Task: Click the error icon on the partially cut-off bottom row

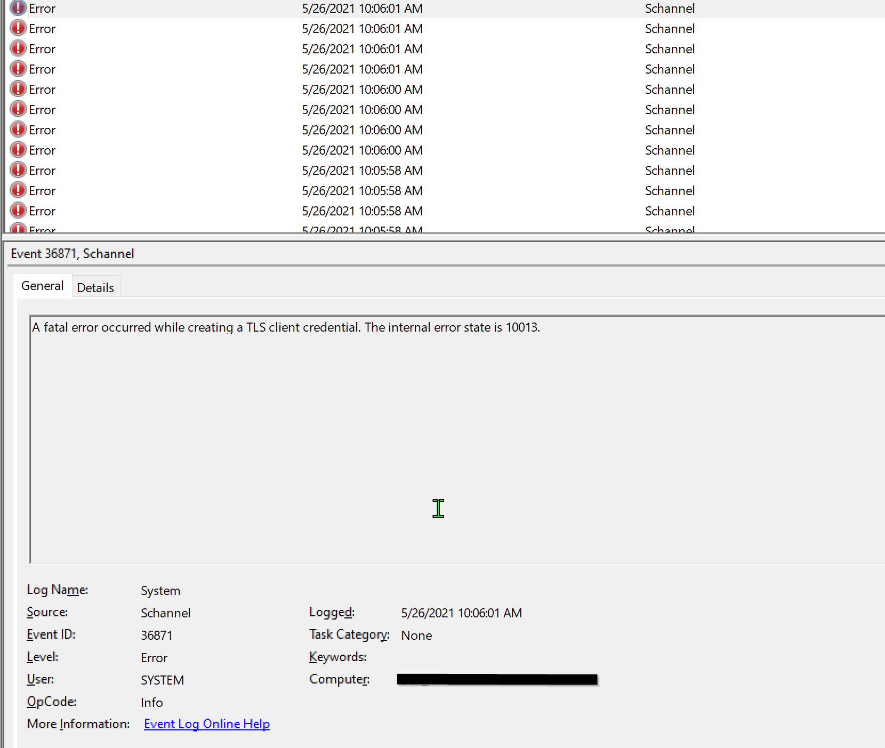Action: [x=18, y=229]
